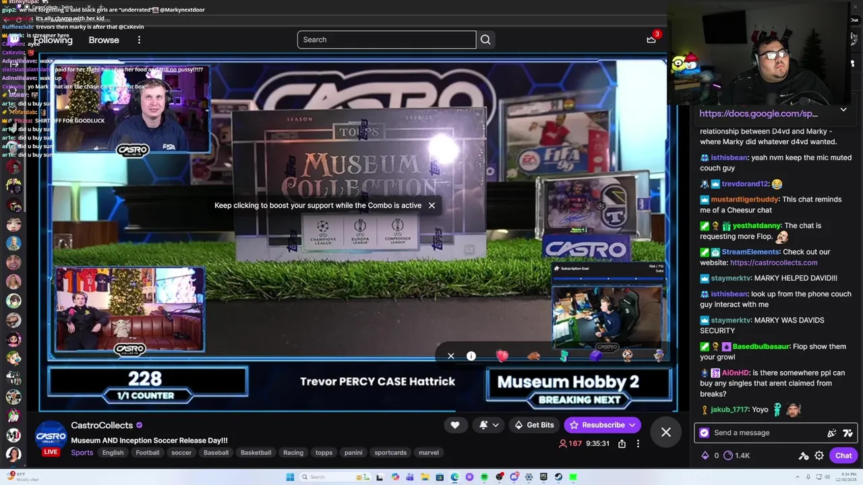
Task: Open the castrocollects.com link in chat
Action: point(773,263)
